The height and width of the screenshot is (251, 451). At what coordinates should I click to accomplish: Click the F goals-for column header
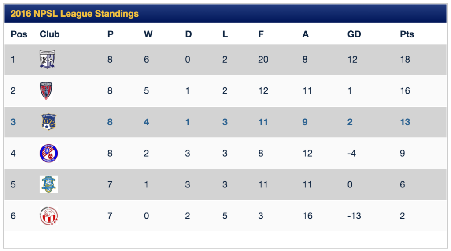[x=261, y=34]
